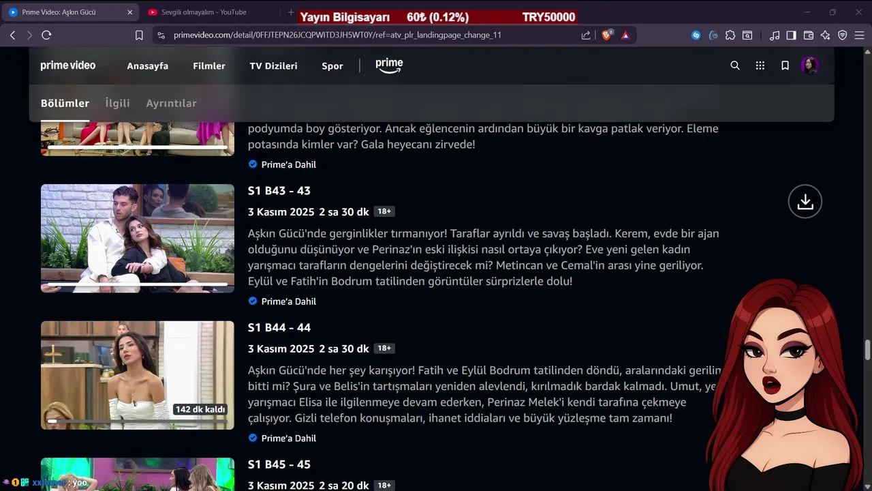The height and width of the screenshot is (491, 872).
Task: Open the Brave VPN shield icon
Action: (x=843, y=35)
